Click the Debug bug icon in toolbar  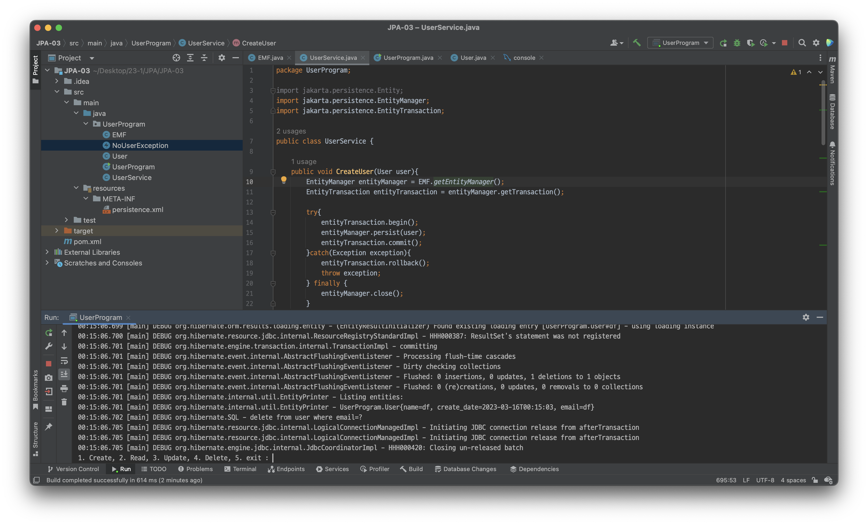737,43
